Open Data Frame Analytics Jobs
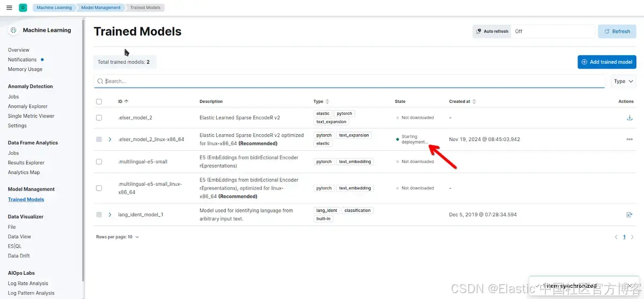This screenshot has height=299, width=644. [x=13, y=153]
